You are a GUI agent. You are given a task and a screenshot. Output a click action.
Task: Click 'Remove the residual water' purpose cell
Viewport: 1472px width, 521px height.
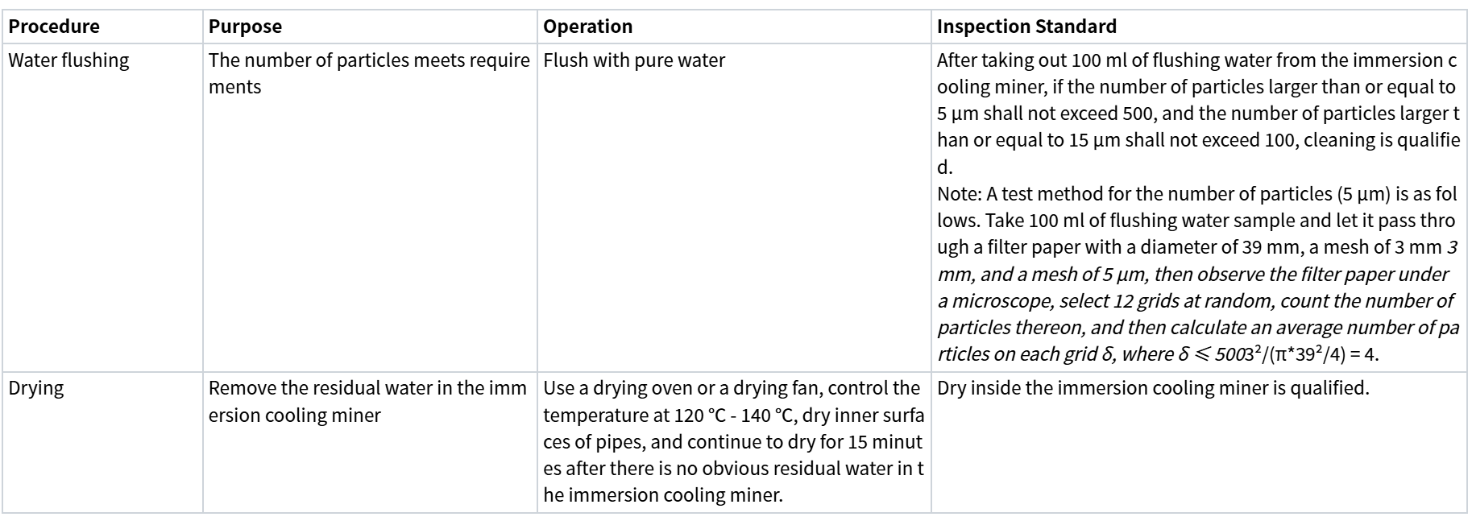coord(367,402)
